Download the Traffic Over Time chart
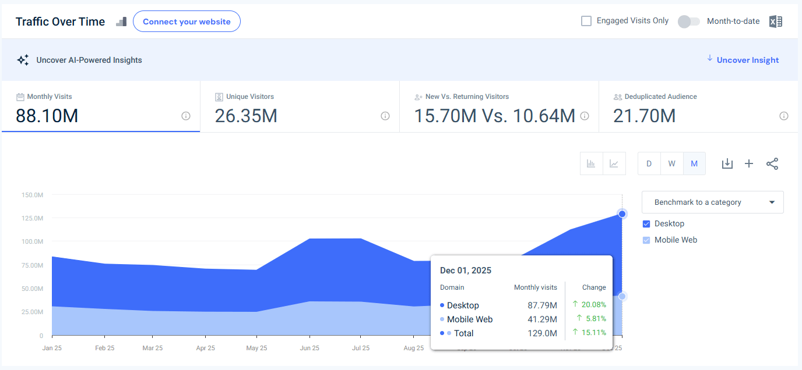Screen dimensions: 802x370 coord(727,163)
